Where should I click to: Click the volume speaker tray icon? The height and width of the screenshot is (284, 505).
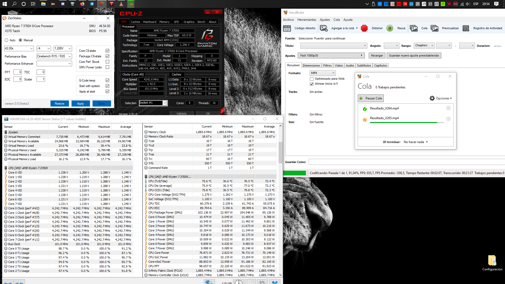tap(468, 4)
